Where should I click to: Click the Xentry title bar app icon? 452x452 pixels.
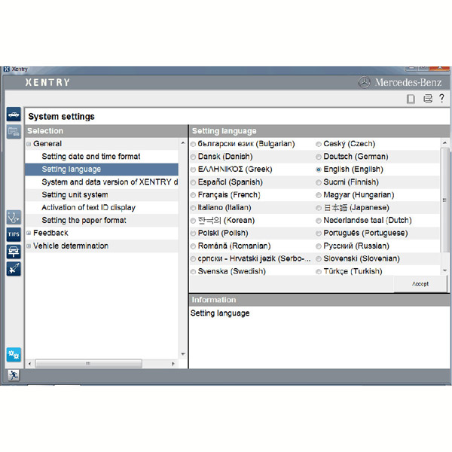(x=6, y=69)
